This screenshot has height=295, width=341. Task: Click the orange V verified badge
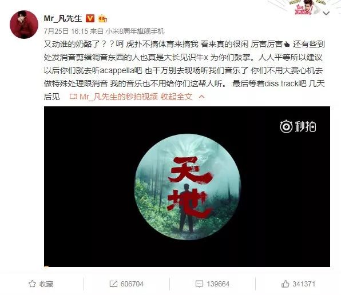coord(90,19)
